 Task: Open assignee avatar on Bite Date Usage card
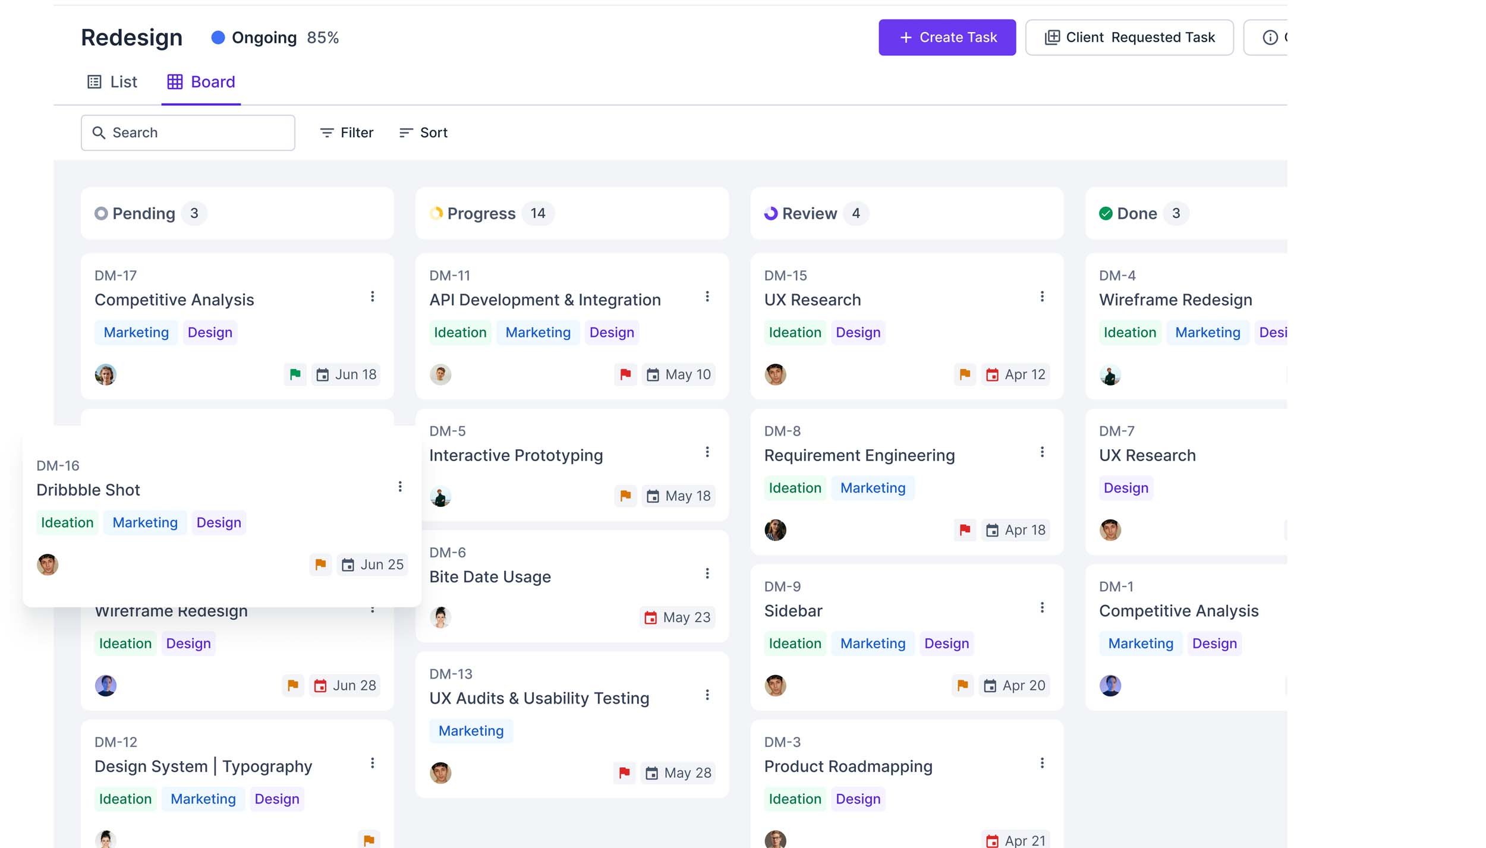pyautogui.click(x=440, y=617)
